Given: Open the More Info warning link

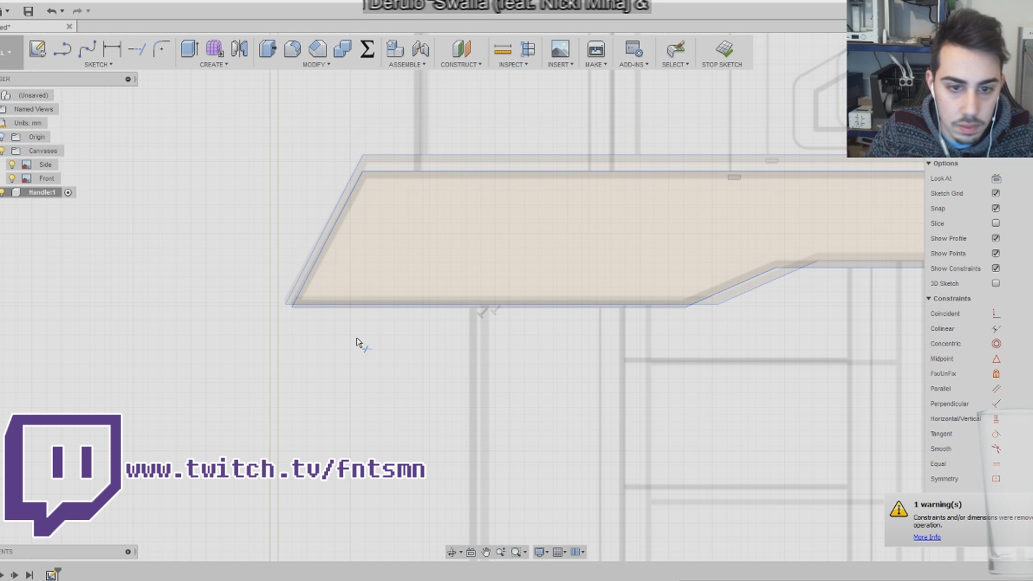Looking at the screenshot, I should click(x=927, y=537).
